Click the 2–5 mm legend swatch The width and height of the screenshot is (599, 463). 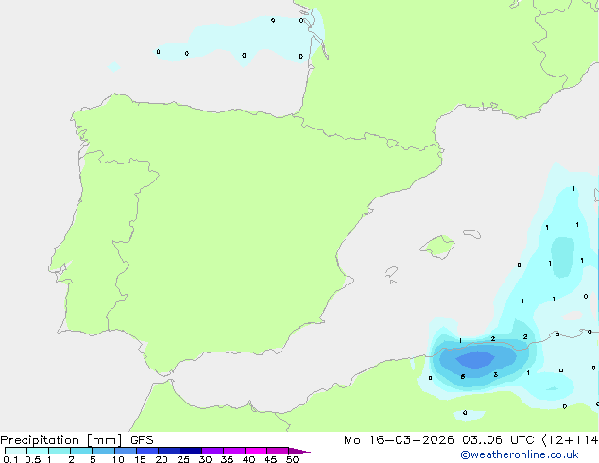point(81,451)
